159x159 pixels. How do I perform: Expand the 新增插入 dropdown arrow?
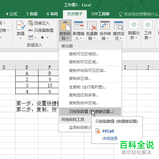click(x=81, y=38)
